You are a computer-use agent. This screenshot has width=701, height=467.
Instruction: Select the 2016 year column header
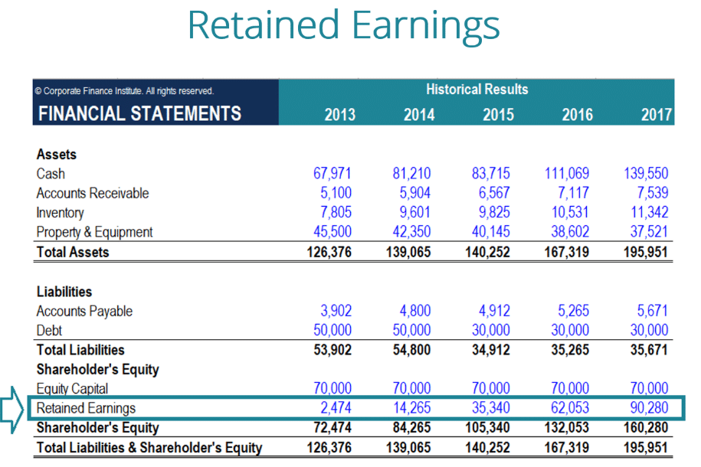click(578, 115)
